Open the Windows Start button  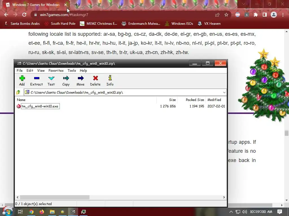click(x=7, y=211)
